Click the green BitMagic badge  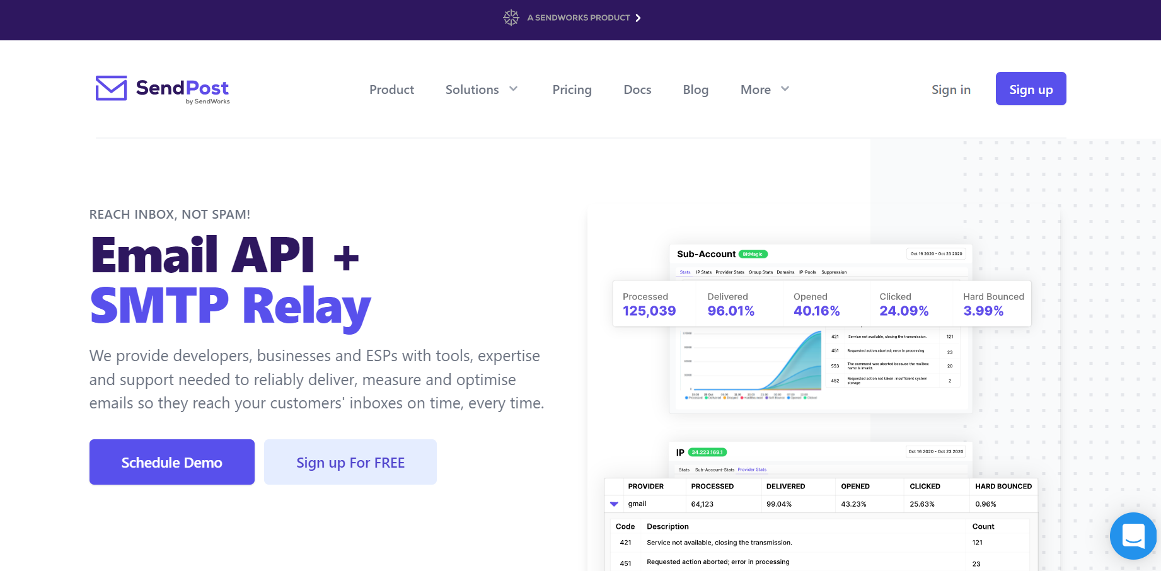(753, 253)
